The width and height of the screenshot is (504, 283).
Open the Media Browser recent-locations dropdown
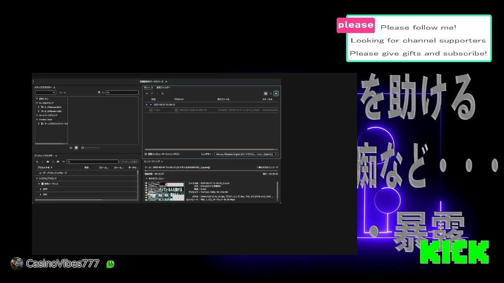[x=46, y=92]
